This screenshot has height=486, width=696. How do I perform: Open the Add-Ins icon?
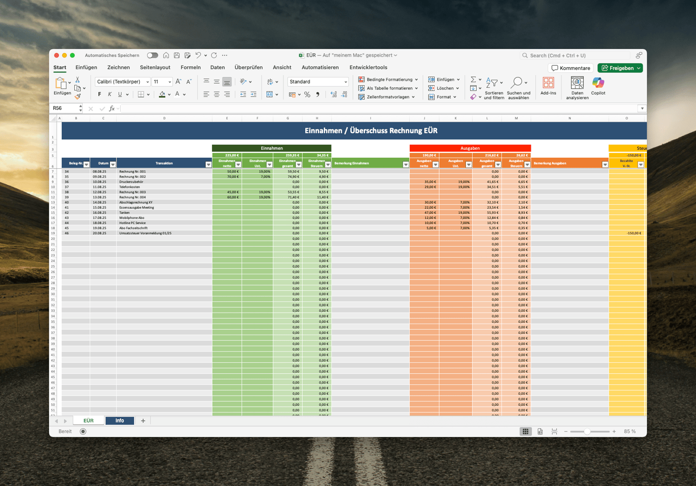point(548,86)
